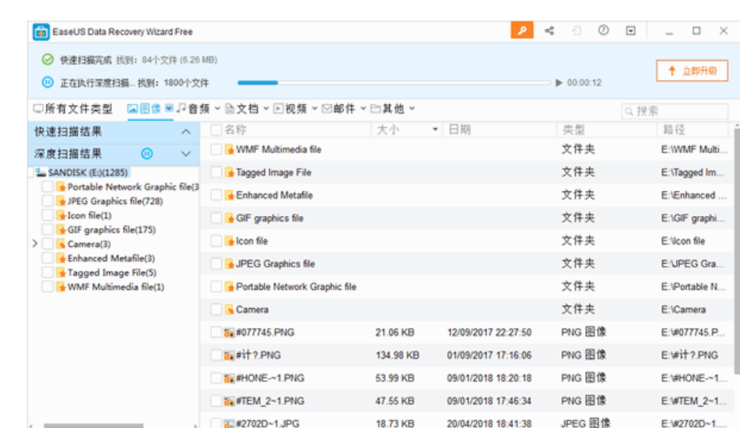Click the EaseUS app logo icon
Viewport: 740px width, 428px height.
(40, 32)
